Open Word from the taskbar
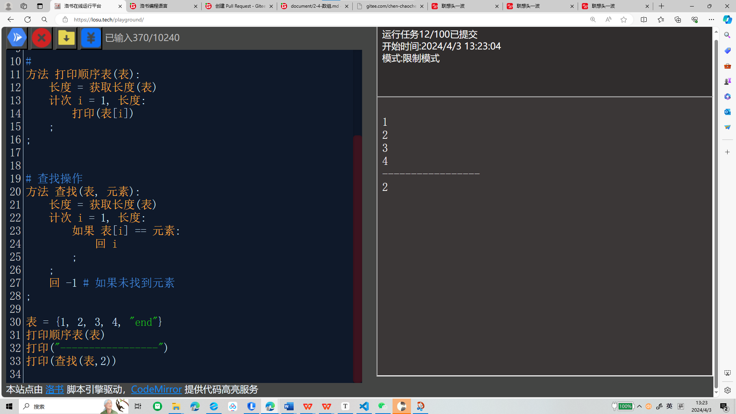Screen dimensions: 736x414 click(289, 406)
